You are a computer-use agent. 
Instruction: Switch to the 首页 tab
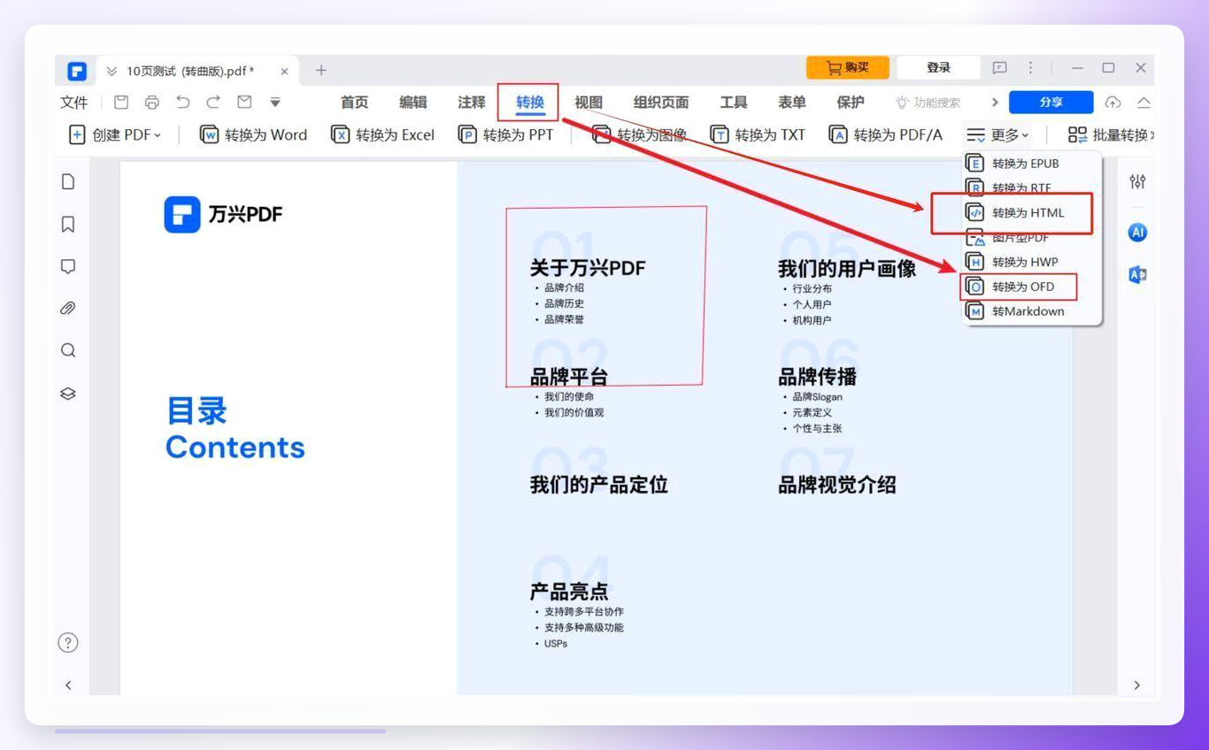coord(354,103)
